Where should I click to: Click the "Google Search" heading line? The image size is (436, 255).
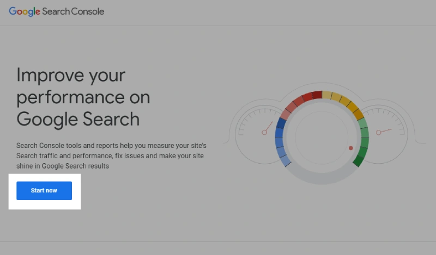78,119
